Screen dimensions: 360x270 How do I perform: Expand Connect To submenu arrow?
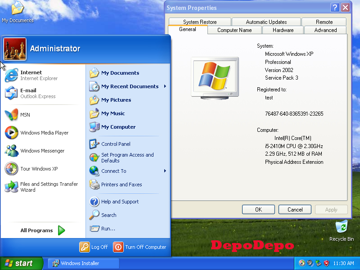pyautogui.click(x=165, y=171)
